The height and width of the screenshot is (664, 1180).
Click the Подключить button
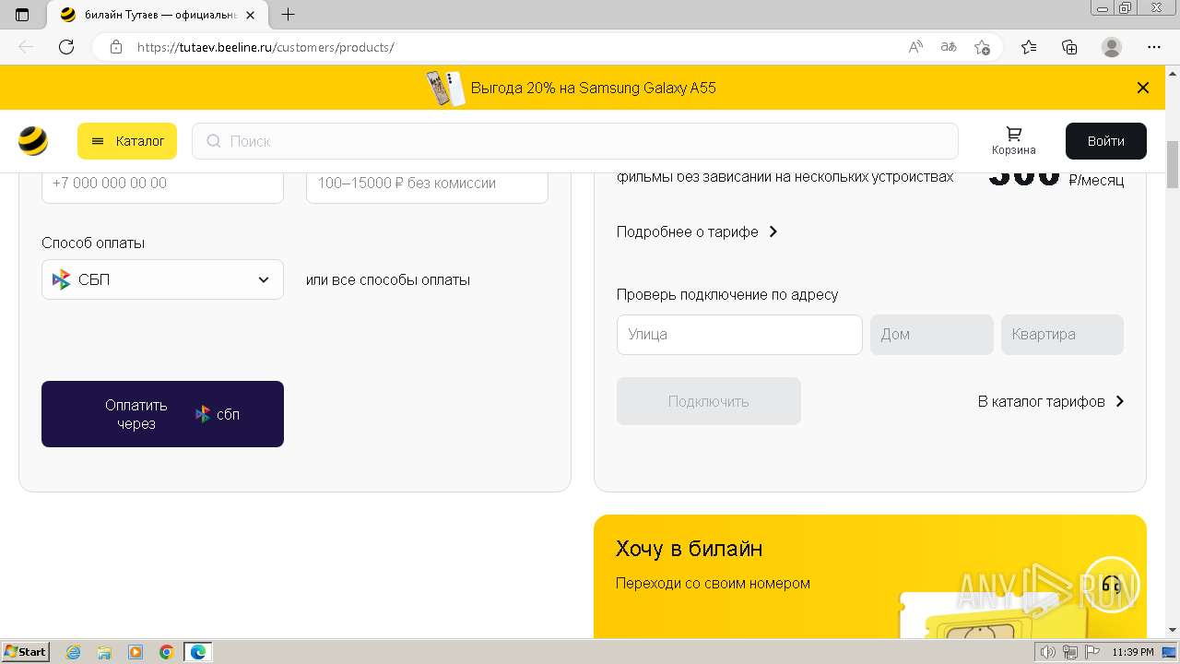tap(709, 401)
